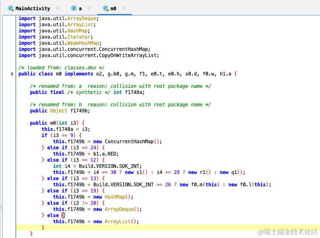320x238 pixels.
Task: Click new s1() constructor call
Action: (x=136, y=172)
